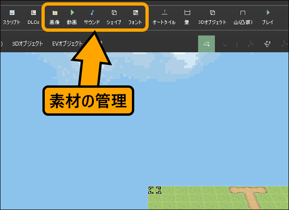
Task: Click the sparkle icon beside the green tool
Action: 225,44
